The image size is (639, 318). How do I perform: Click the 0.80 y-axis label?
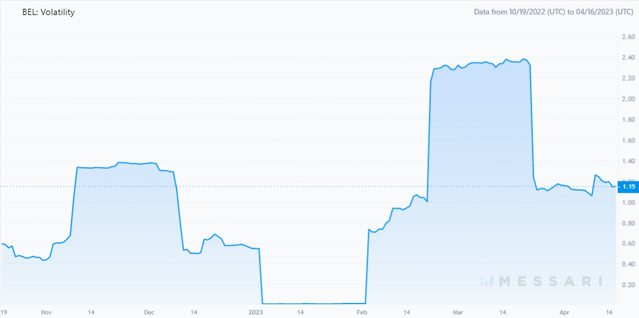tap(628, 223)
